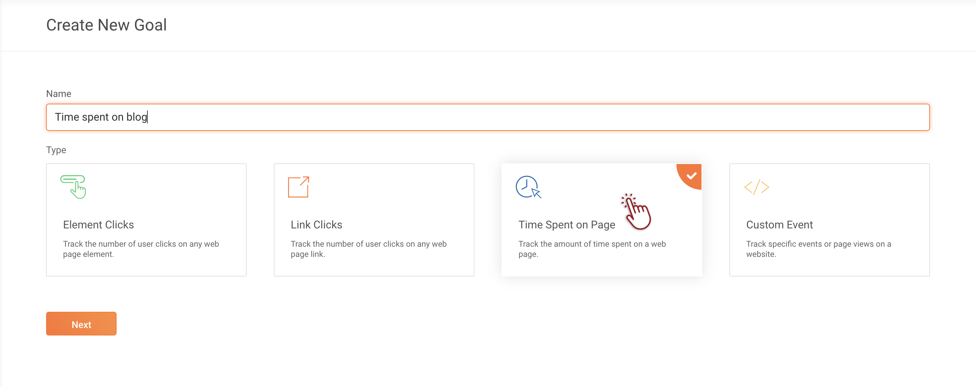Click the Element Clicks description text
The width and height of the screenshot is (976, 387).
[141, 249]
